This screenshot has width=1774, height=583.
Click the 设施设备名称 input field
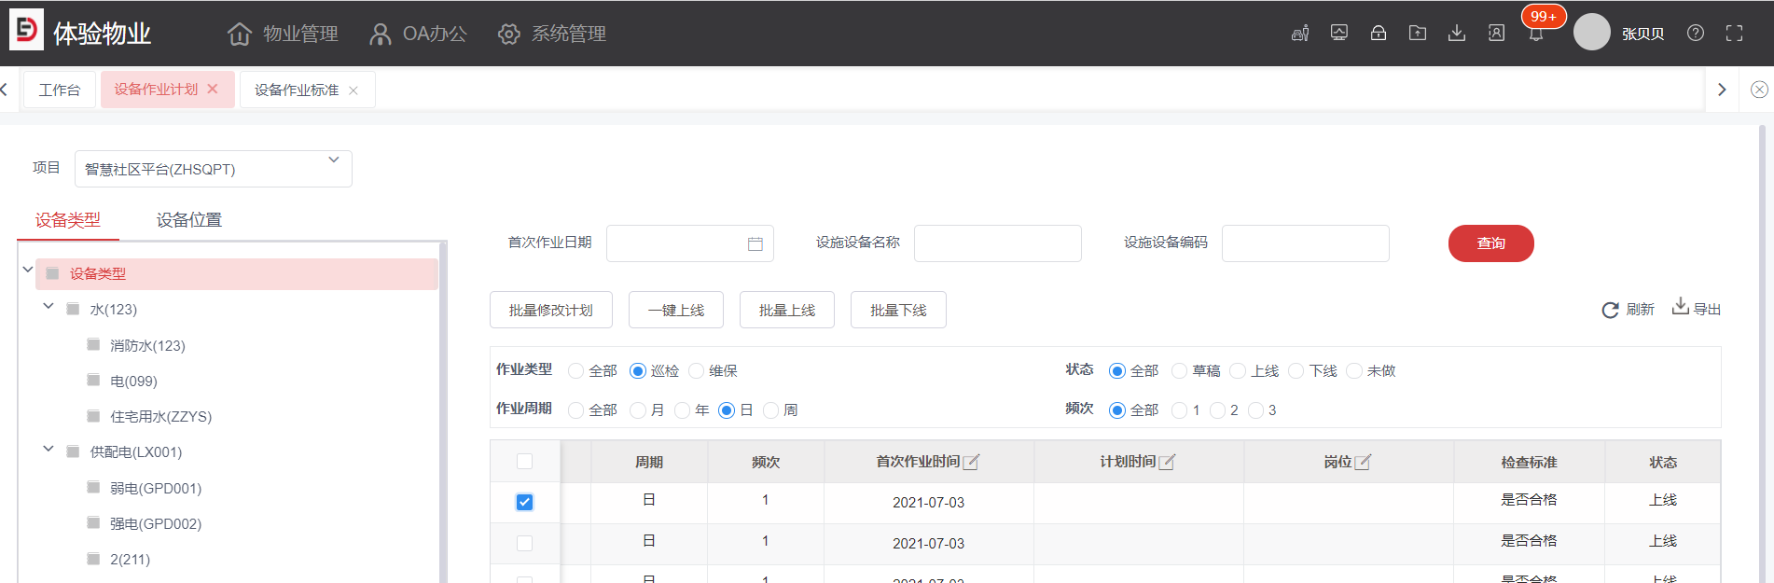pos(998,243)
